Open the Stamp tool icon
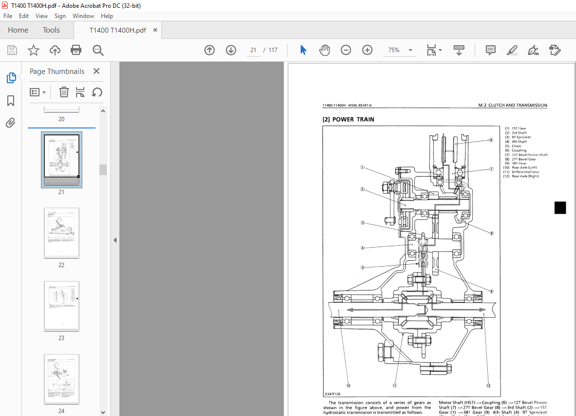The height and width of the screenshot is (416, 576). coord(555,50)
